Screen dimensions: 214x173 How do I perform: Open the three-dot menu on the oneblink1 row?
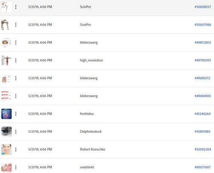[x=16, y=167]
